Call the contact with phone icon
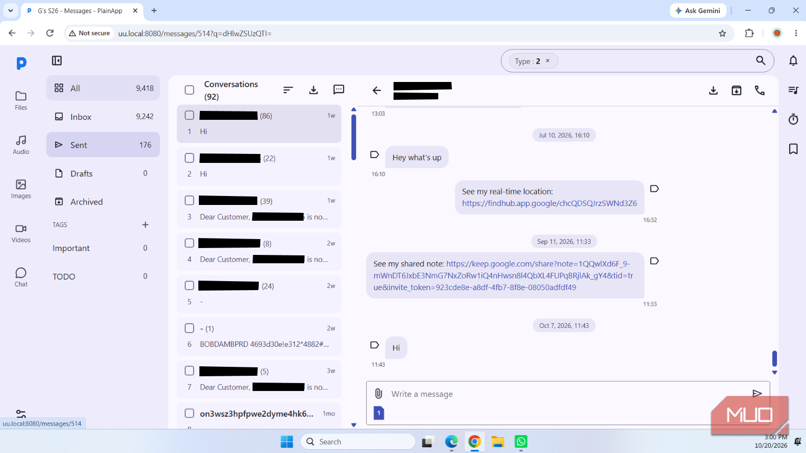This screenshot has height=453, width=806. pos(760,90)
